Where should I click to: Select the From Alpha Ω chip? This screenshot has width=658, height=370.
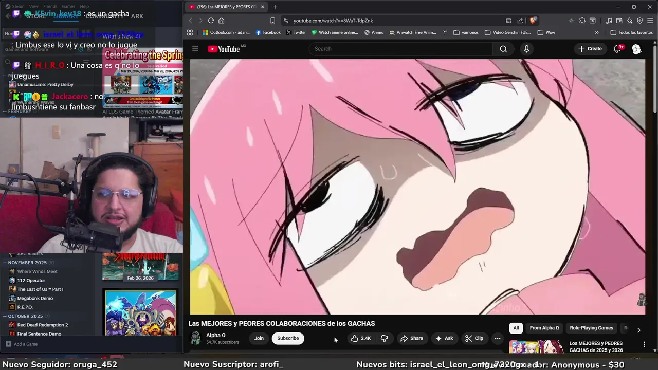click(x=544, y=328)
